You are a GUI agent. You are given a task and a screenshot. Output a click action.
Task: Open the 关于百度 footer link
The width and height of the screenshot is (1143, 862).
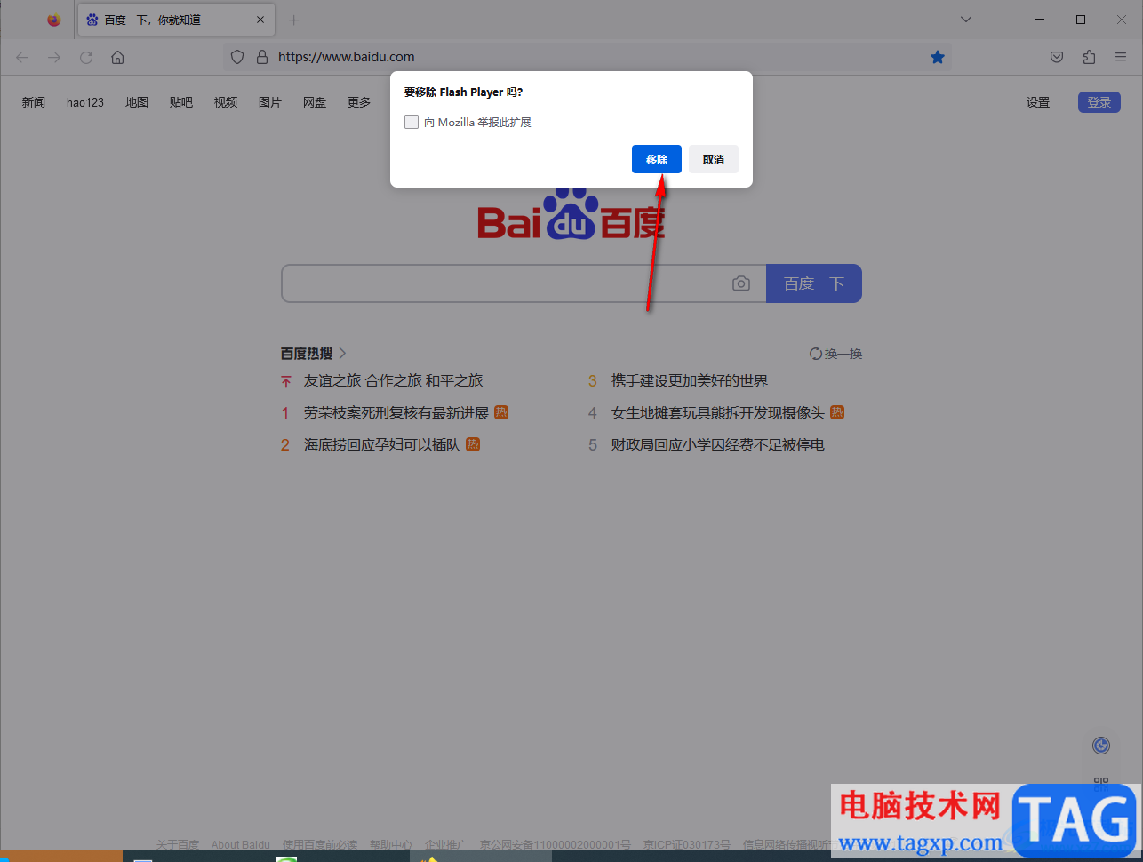coord(178,844)
